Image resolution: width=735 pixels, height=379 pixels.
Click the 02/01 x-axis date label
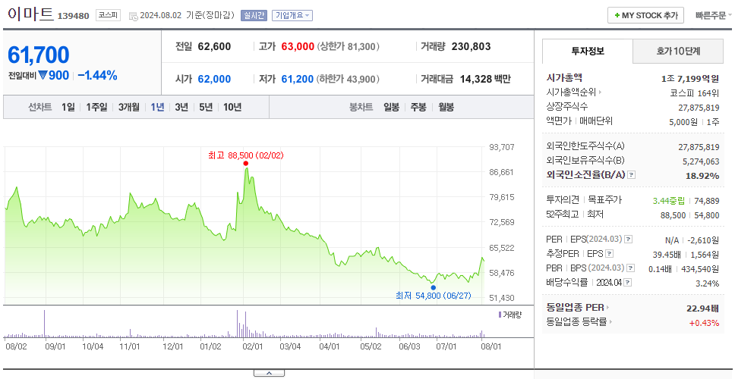point(252,346)
